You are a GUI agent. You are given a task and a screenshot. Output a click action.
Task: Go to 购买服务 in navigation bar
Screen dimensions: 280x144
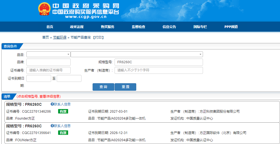coord(108,27)
